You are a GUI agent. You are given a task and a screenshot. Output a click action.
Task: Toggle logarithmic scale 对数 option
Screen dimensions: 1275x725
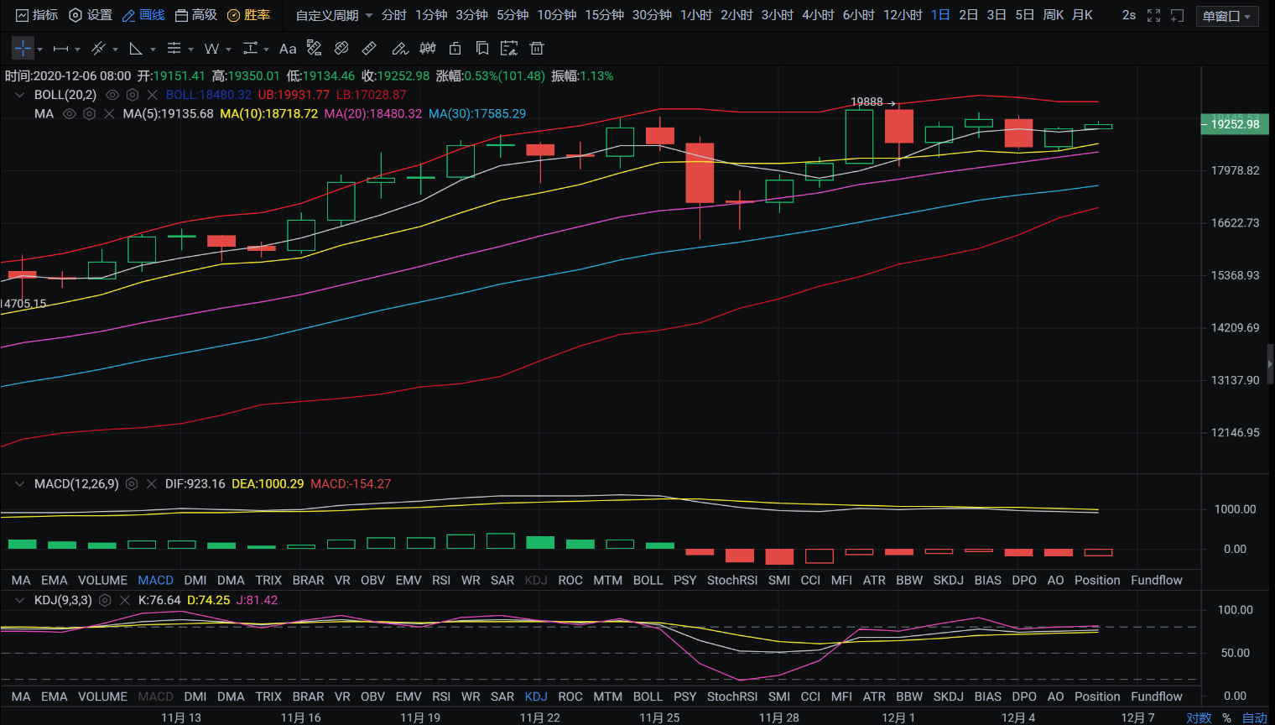coord(1198,717)
